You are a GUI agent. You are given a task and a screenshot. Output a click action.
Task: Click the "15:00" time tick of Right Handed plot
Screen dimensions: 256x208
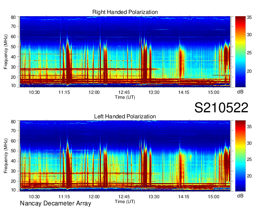point(213,92)
